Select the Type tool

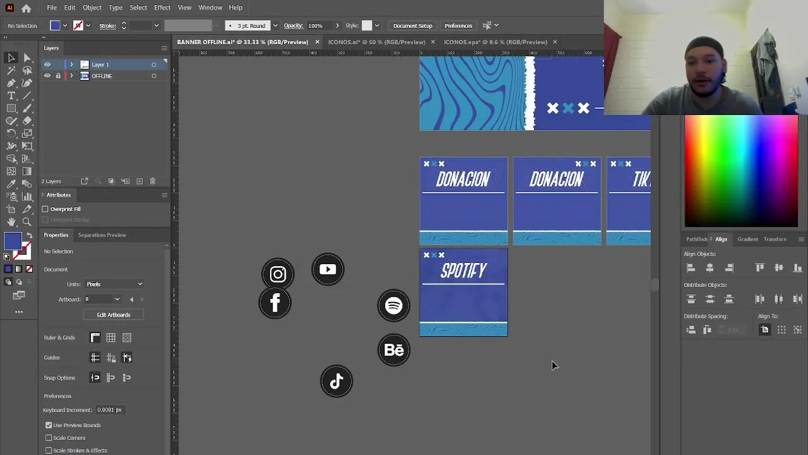[11, 95]
